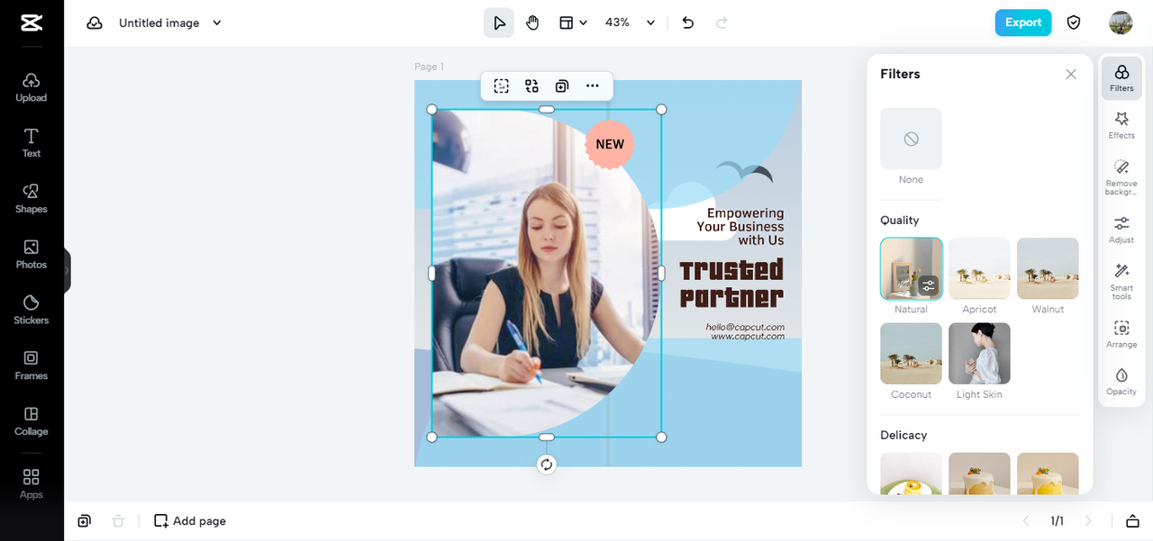The height and width of the screenshot is (541, 1153).
Task: Click the delete page trash icon
Action: (118, 520)
